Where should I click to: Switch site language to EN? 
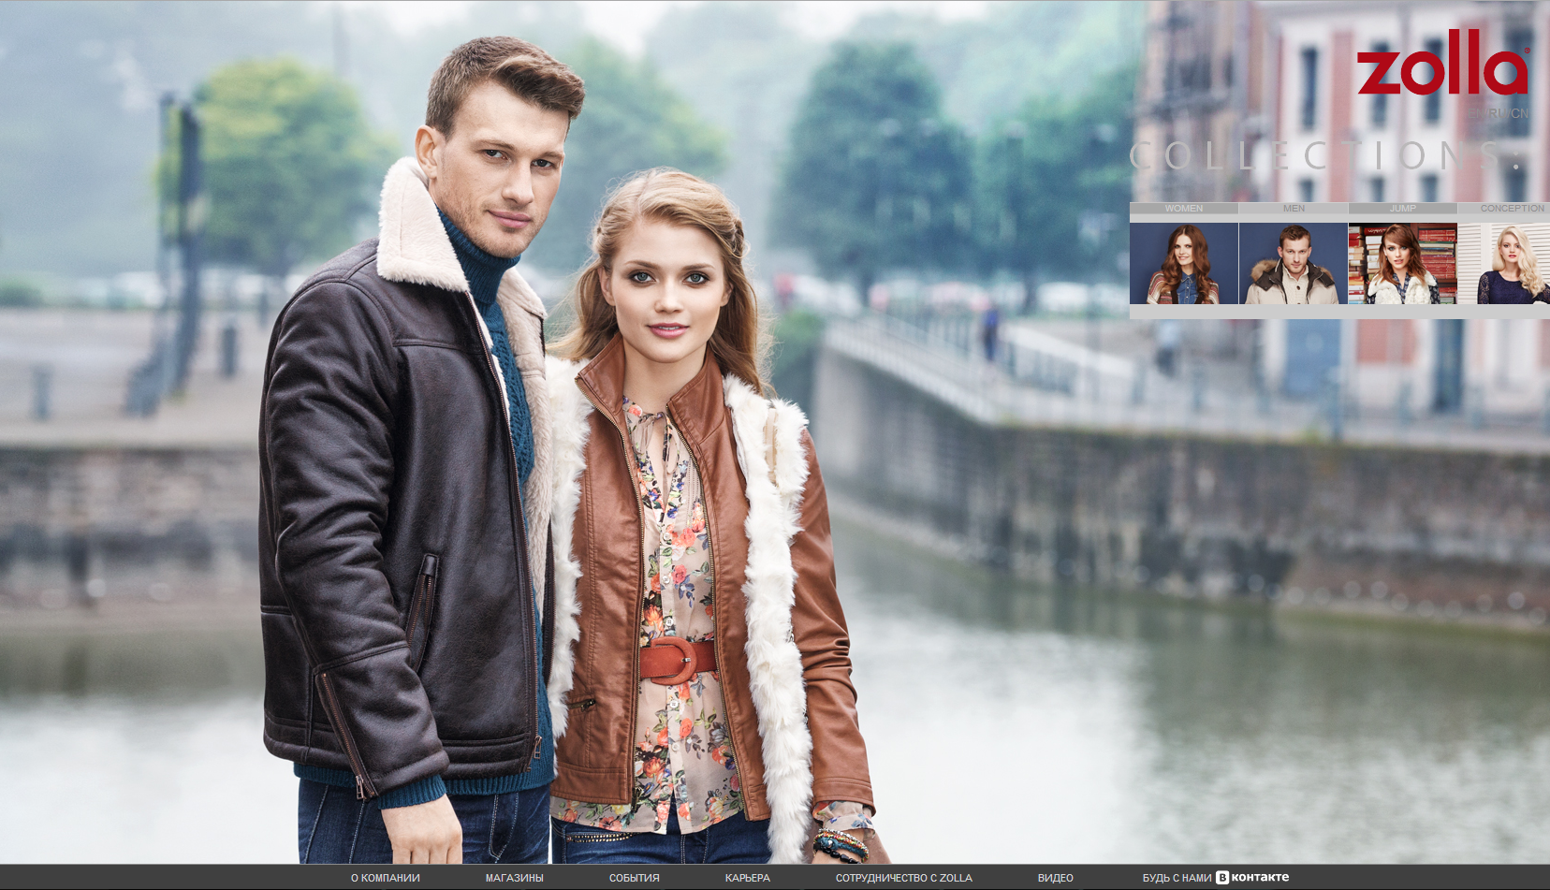(1476, 113)
